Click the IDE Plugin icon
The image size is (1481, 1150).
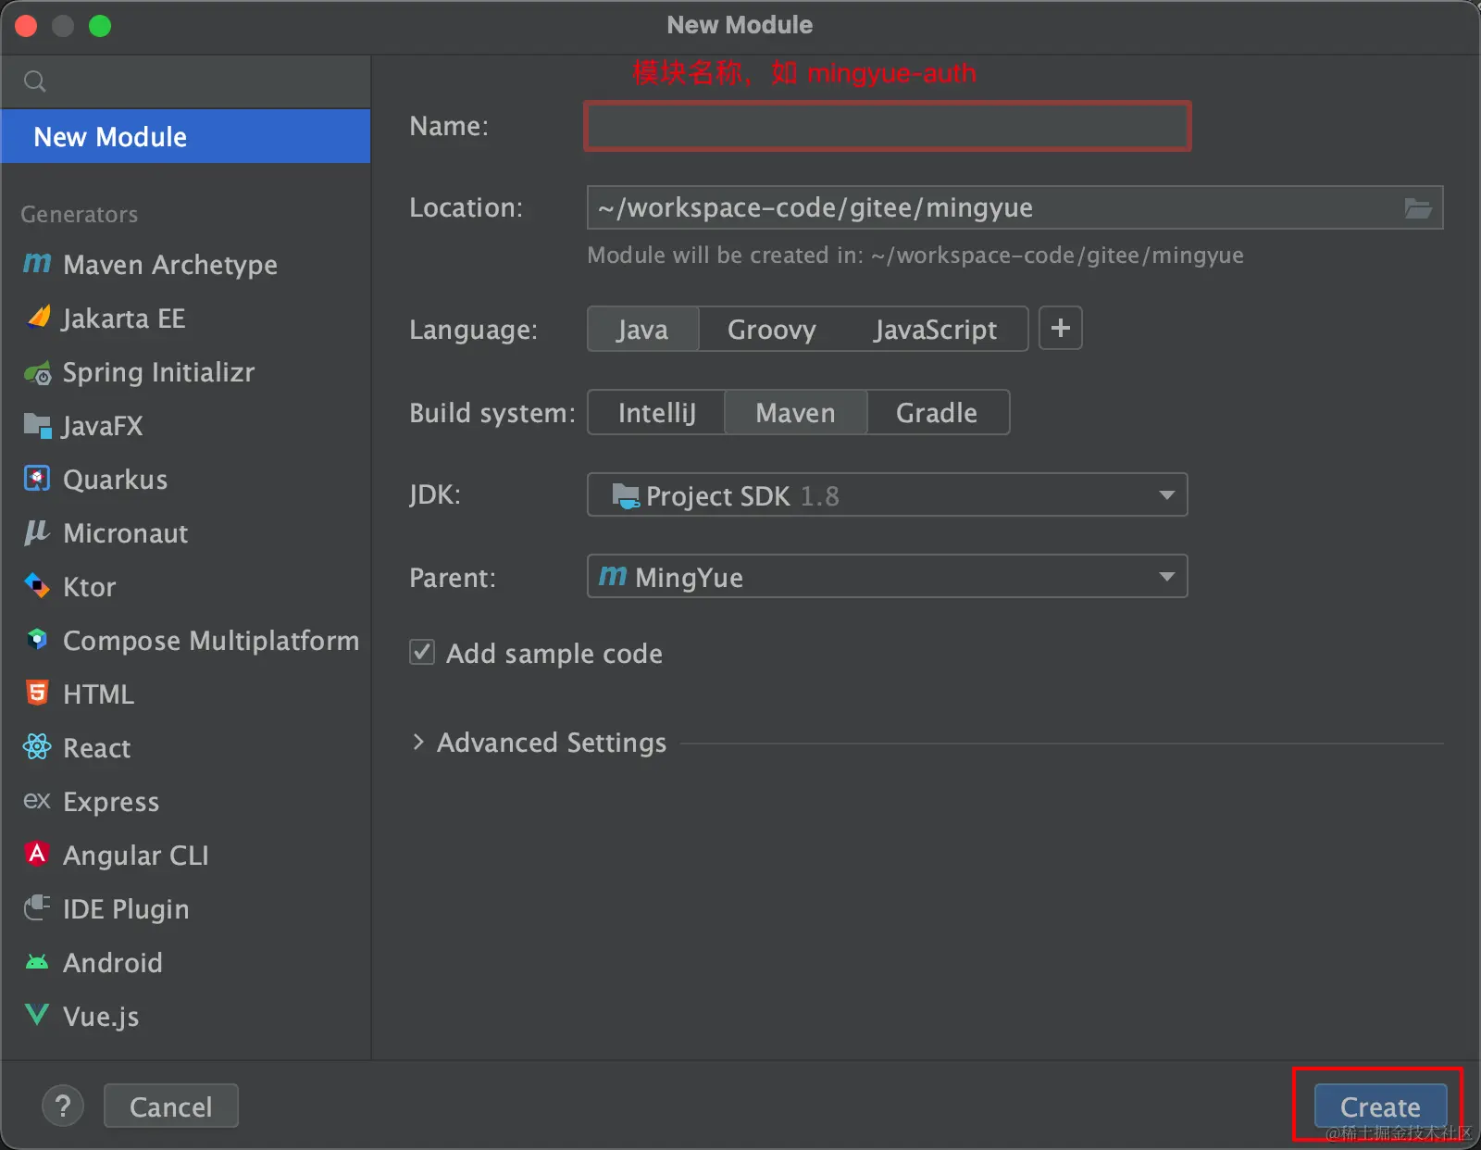[x=37, y=907]
